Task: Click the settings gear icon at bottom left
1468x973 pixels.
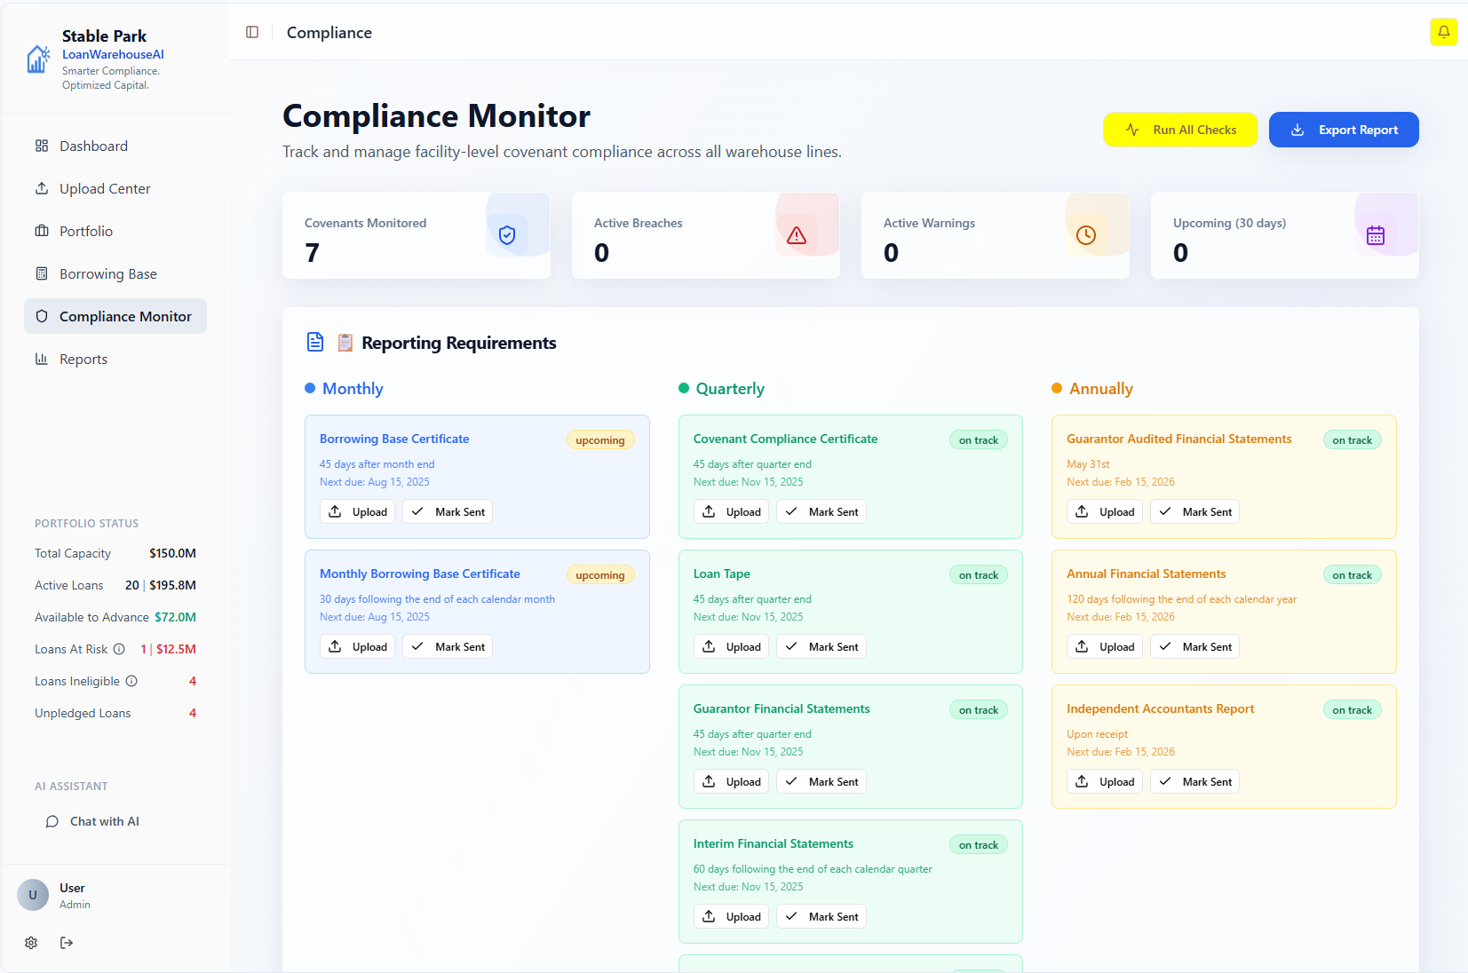Action: pos(31,943)
